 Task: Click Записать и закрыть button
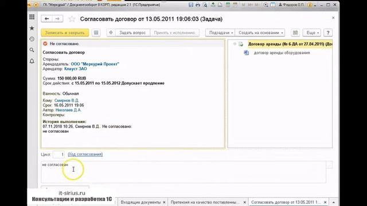point(65,33)
